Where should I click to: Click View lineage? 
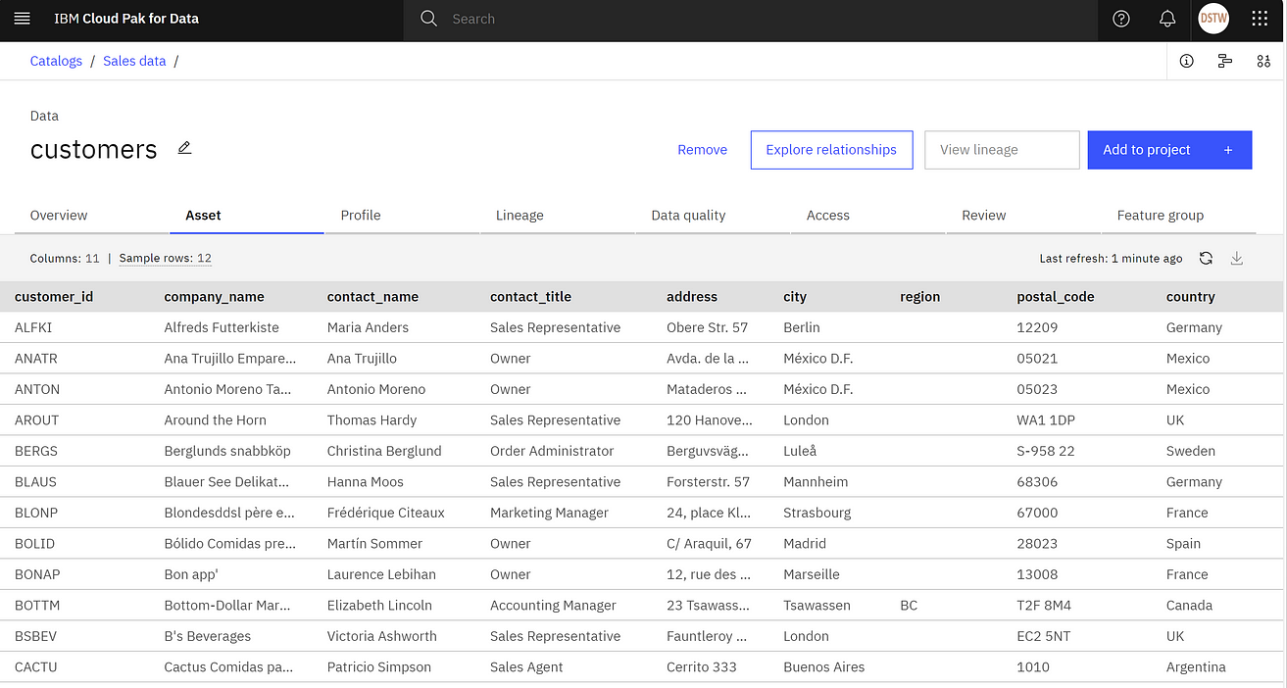1002,150
